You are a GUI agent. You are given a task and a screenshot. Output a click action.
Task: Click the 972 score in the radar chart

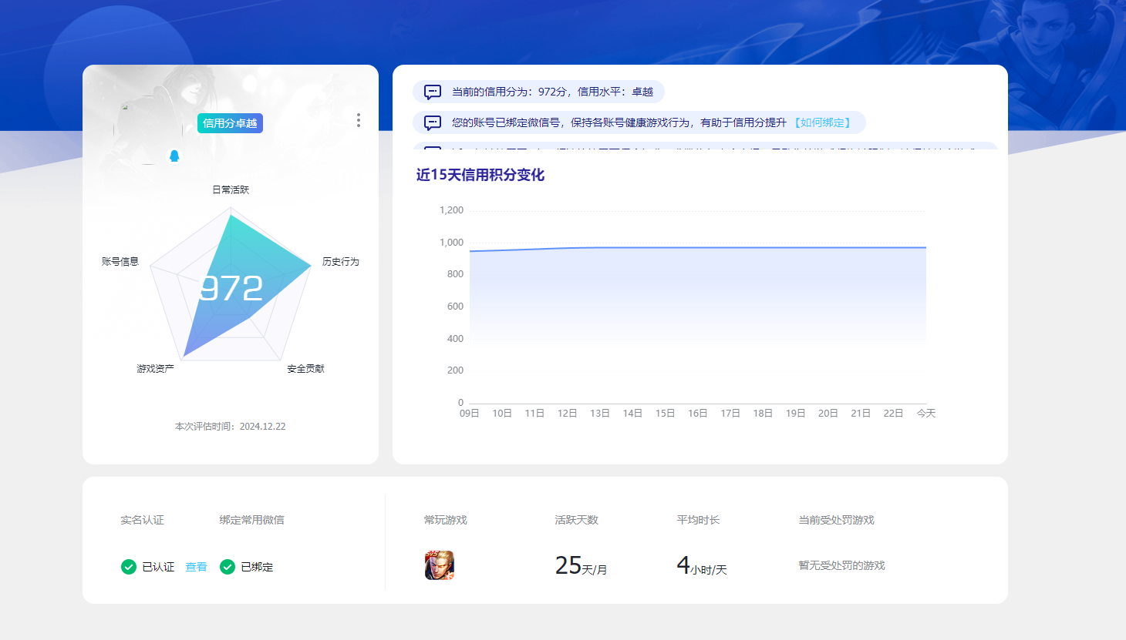click(231, 289)
